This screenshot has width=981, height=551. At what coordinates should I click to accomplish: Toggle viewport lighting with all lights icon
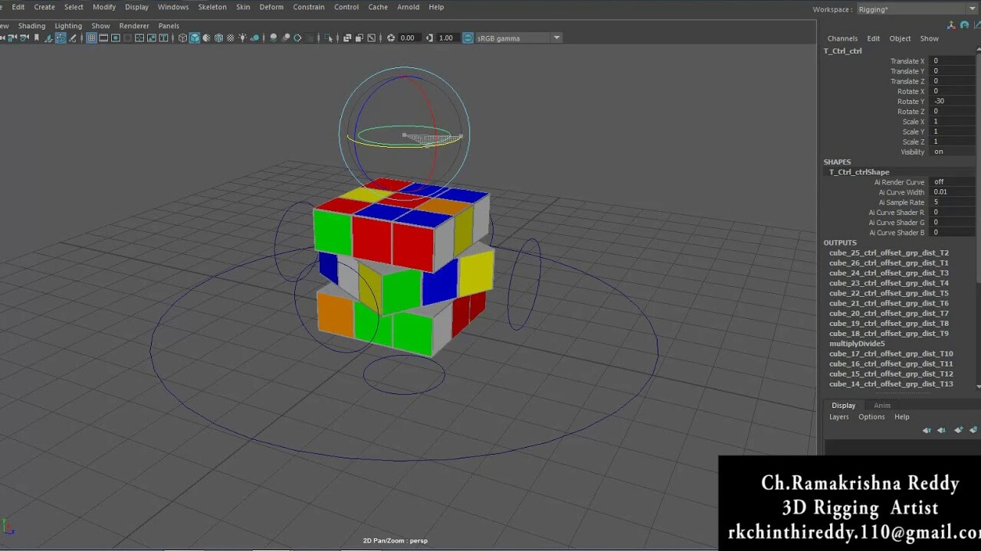click(x=242, y=37)
